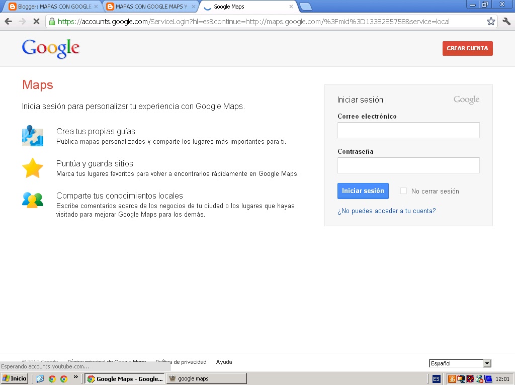Open the Chrome wrench settings menu

506,22
